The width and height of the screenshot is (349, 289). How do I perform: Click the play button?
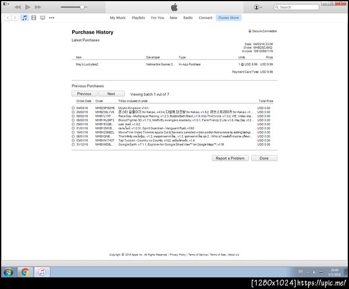point(28,7)
